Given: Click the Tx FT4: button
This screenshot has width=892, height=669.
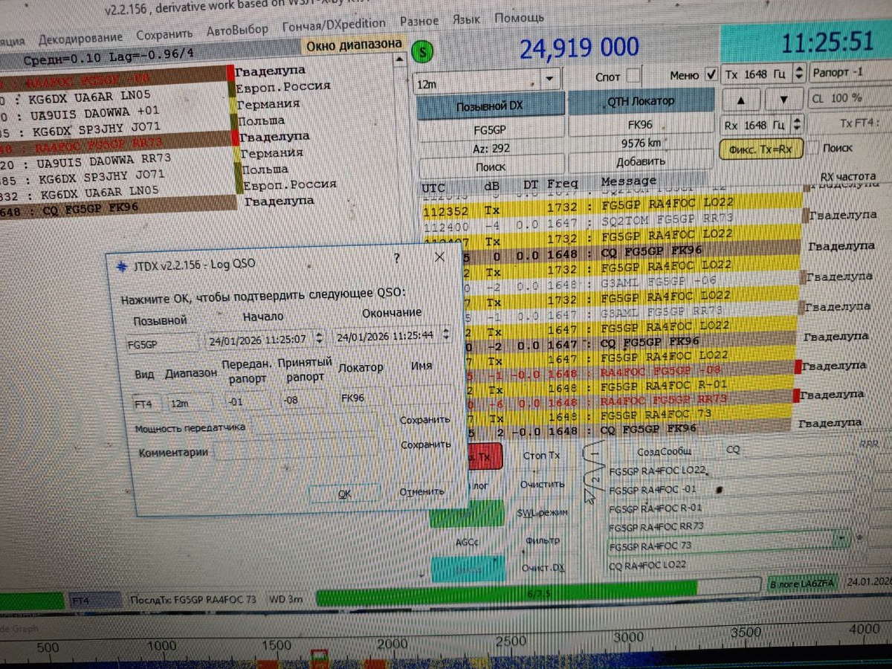Looking at the screenshot, I should pyautogui.click(x=859, y=123).
